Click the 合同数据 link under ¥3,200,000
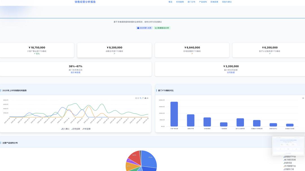305x171 pixels. pyautogui.click(x=231, y=72)
